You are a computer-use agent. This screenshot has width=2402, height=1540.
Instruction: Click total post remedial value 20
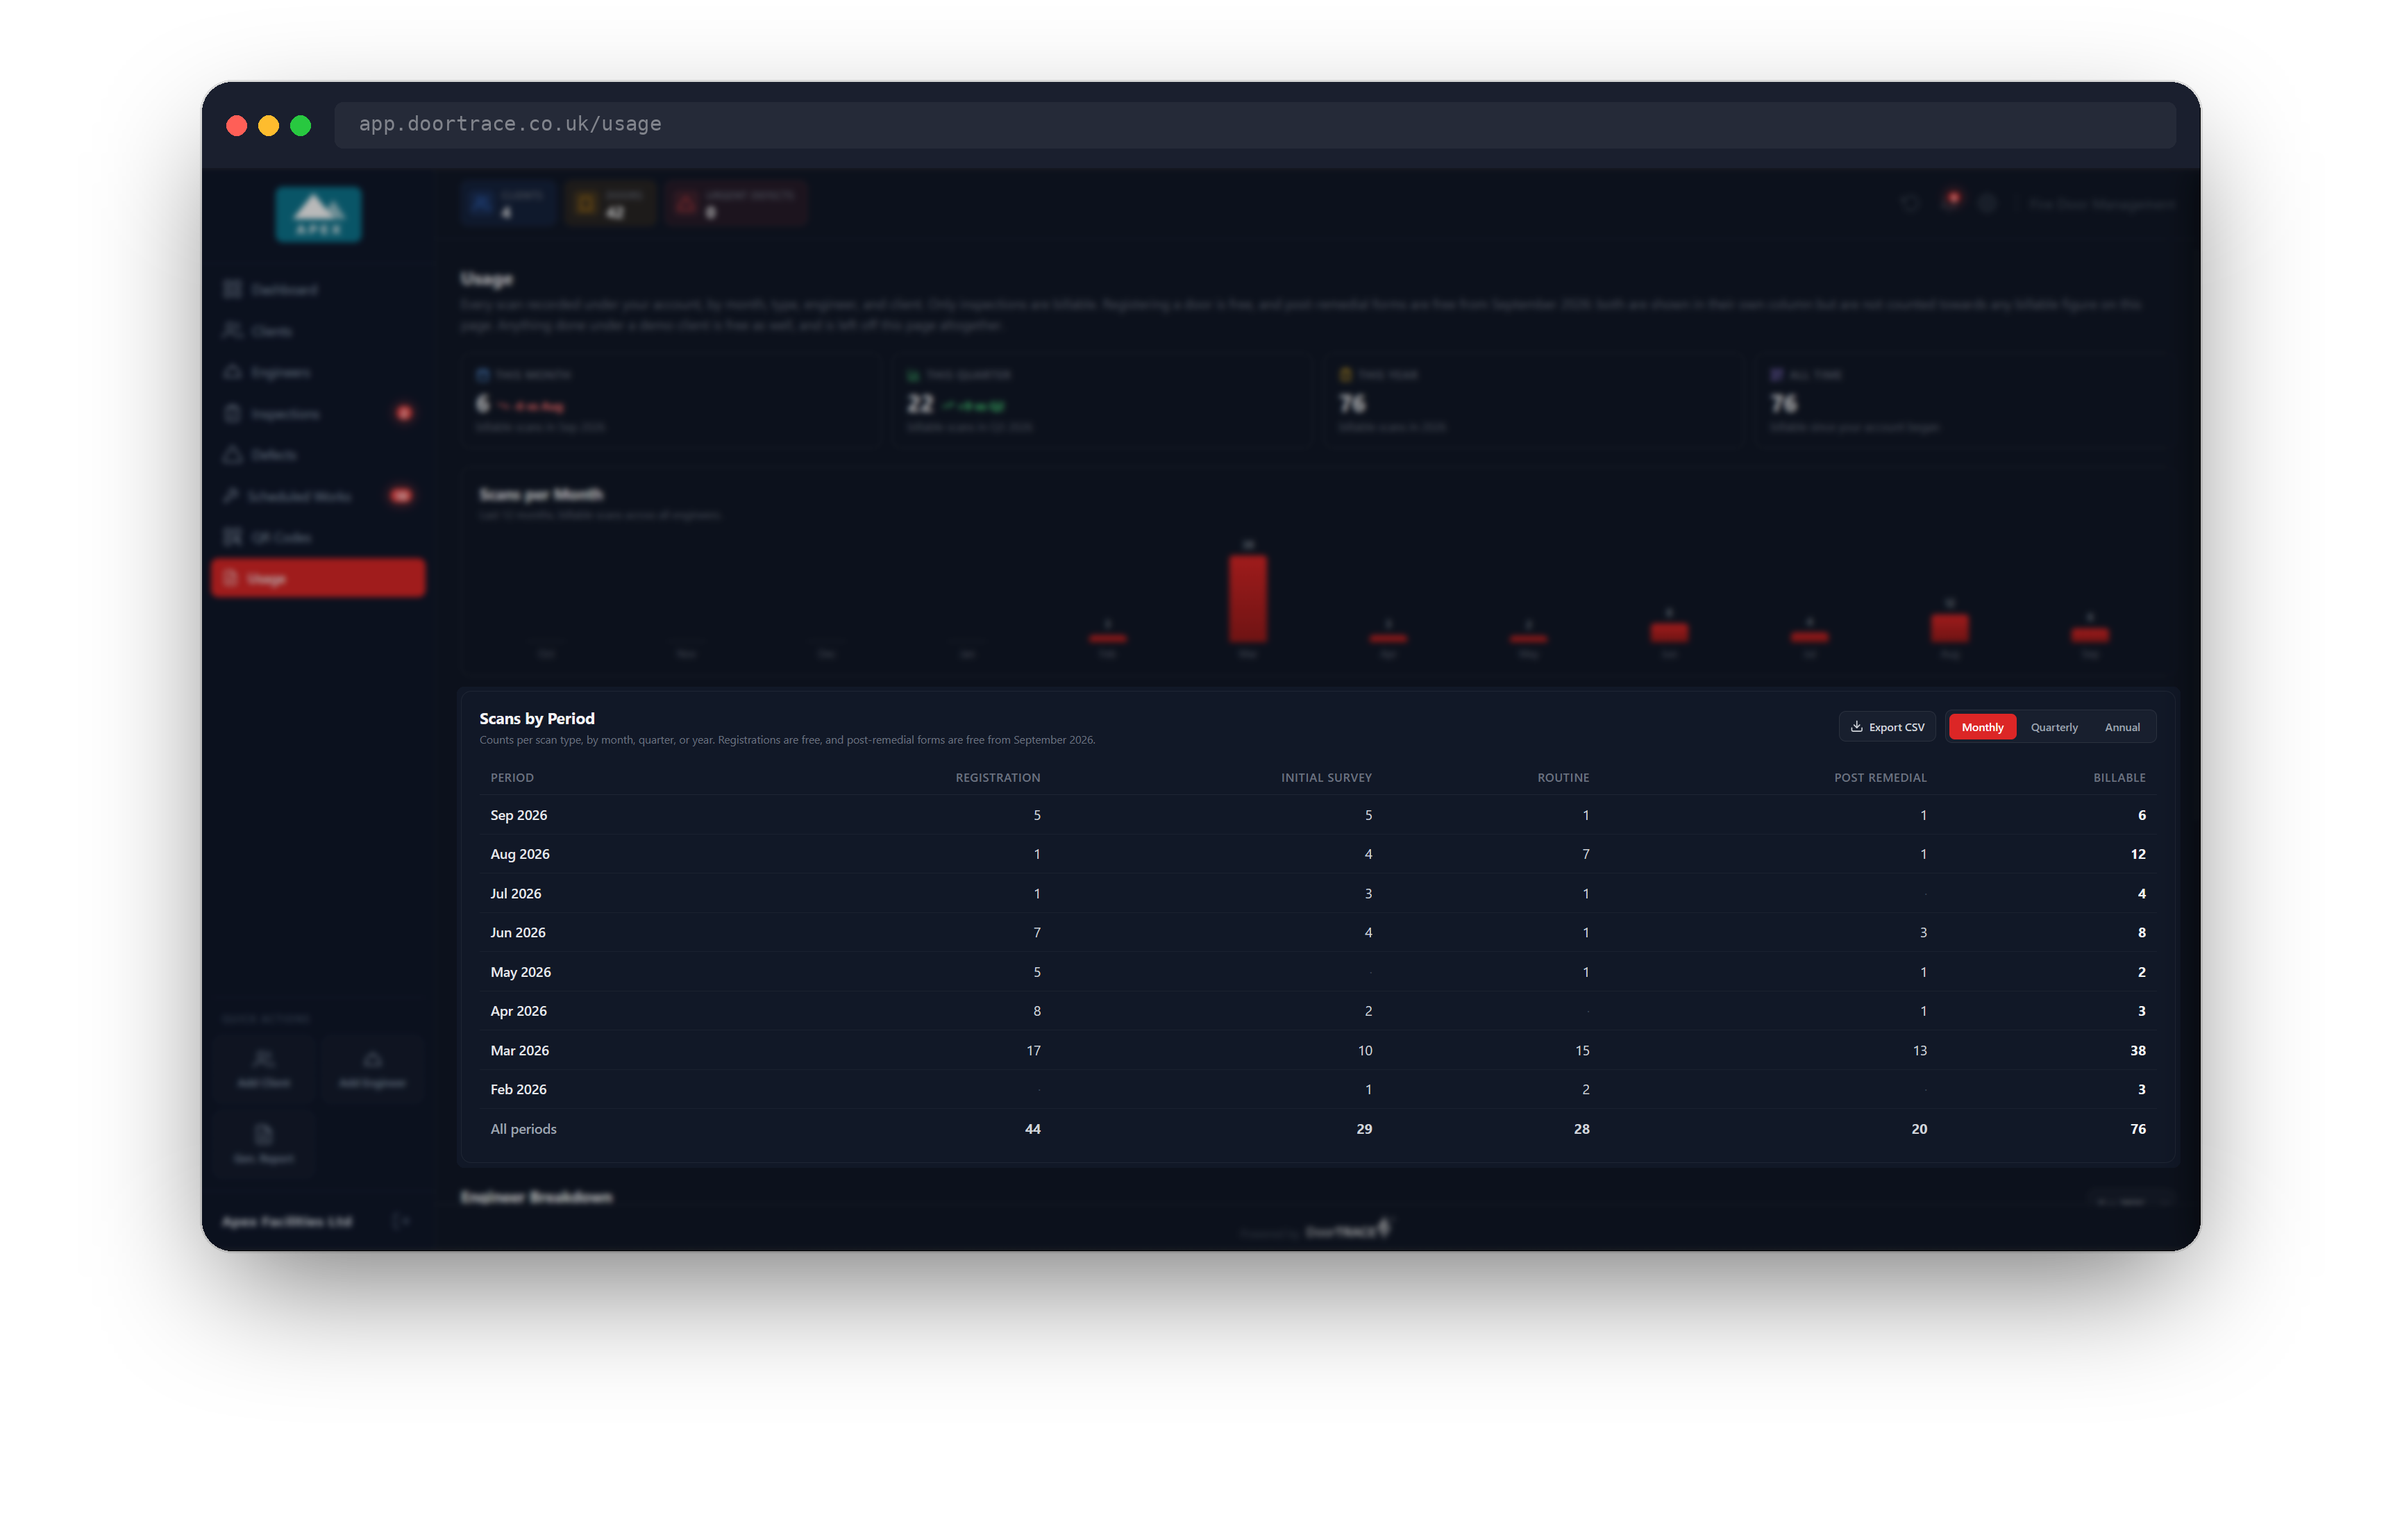1918,1128
